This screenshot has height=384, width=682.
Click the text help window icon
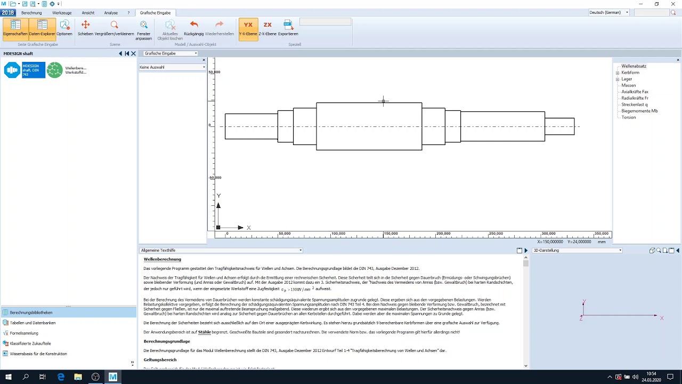pyautogui.click(x=519, y=250)
